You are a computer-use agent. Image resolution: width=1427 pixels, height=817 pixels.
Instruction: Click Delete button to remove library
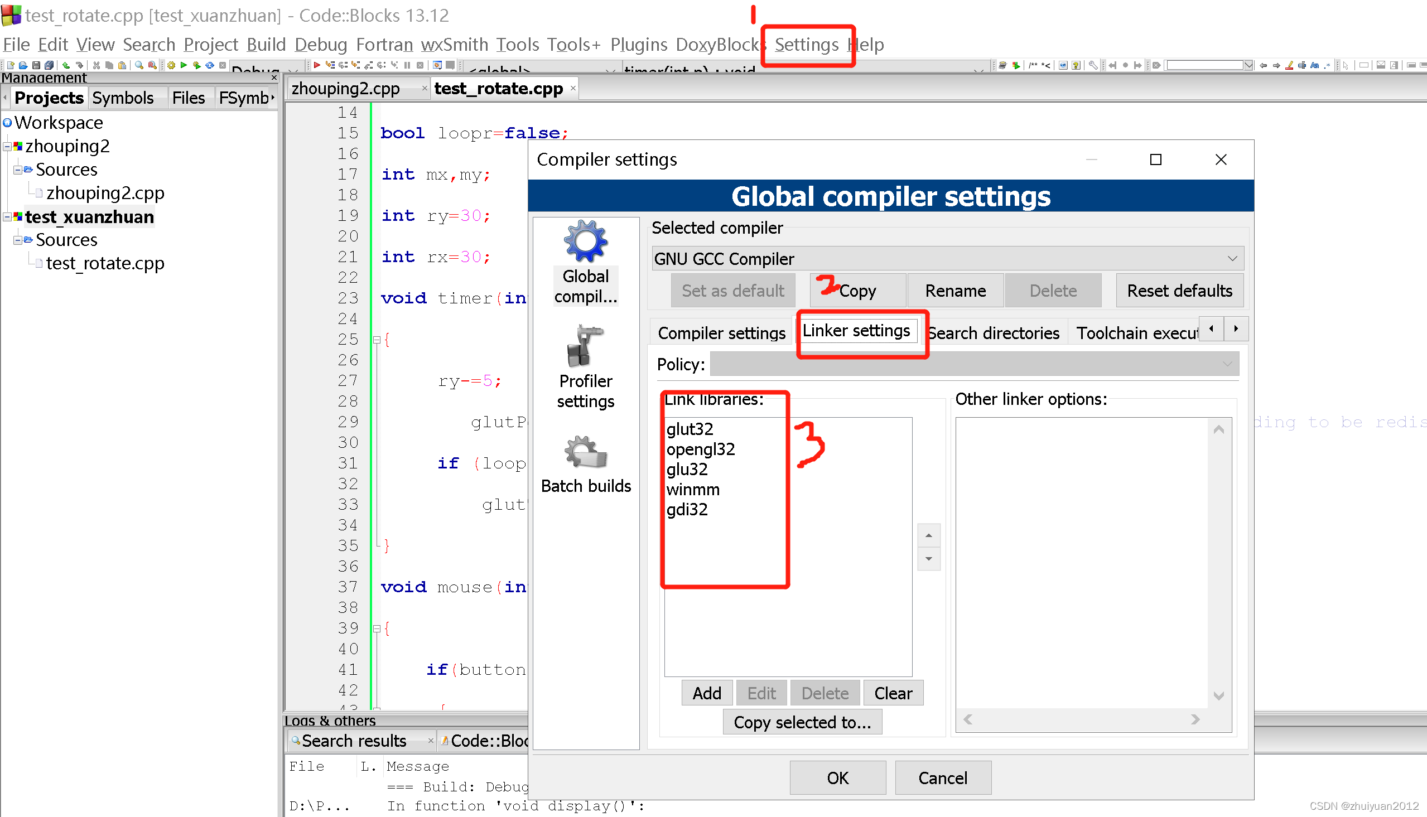[x=825, y=694]
